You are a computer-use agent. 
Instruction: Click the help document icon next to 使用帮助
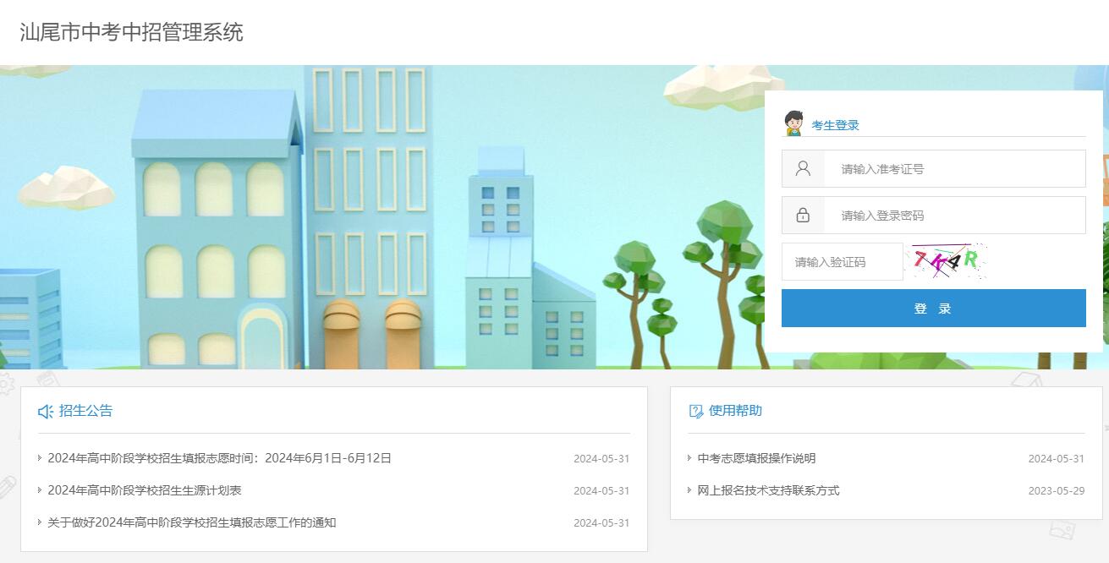(x=696, y=412)
